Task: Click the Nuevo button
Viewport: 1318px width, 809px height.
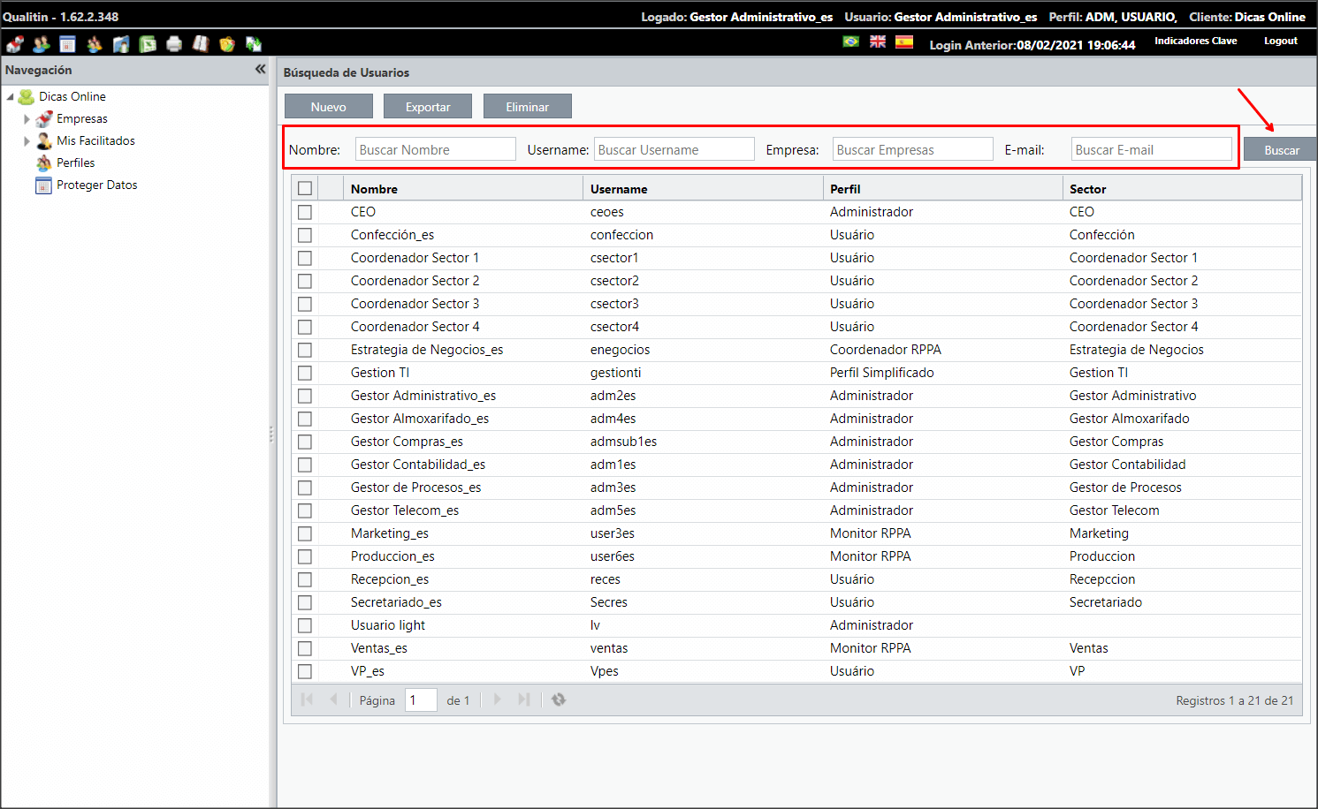Action: pos(329,106)
